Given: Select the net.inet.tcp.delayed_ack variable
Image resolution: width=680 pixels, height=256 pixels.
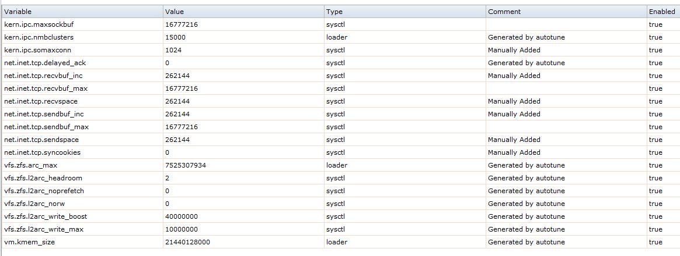Looking at the screenshot, I should click(45, 63).
